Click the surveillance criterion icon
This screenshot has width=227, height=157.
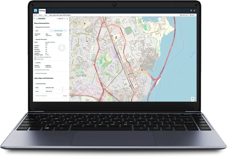point(35,57)
